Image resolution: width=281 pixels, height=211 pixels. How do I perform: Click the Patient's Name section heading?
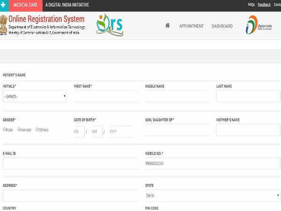(x=14, y=75)
